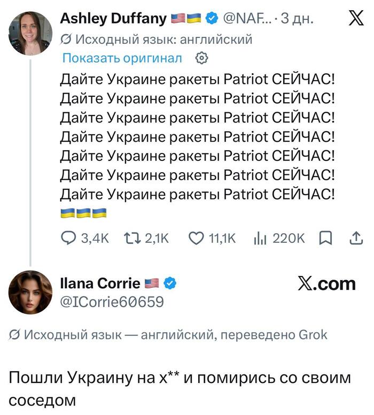Open the @ICorrie60659 handle

(x=112, y=302)
